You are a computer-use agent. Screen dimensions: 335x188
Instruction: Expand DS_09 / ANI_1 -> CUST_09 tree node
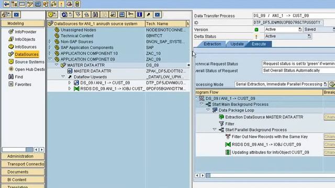click(70, 83)
